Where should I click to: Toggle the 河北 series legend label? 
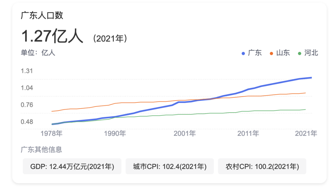311,53
